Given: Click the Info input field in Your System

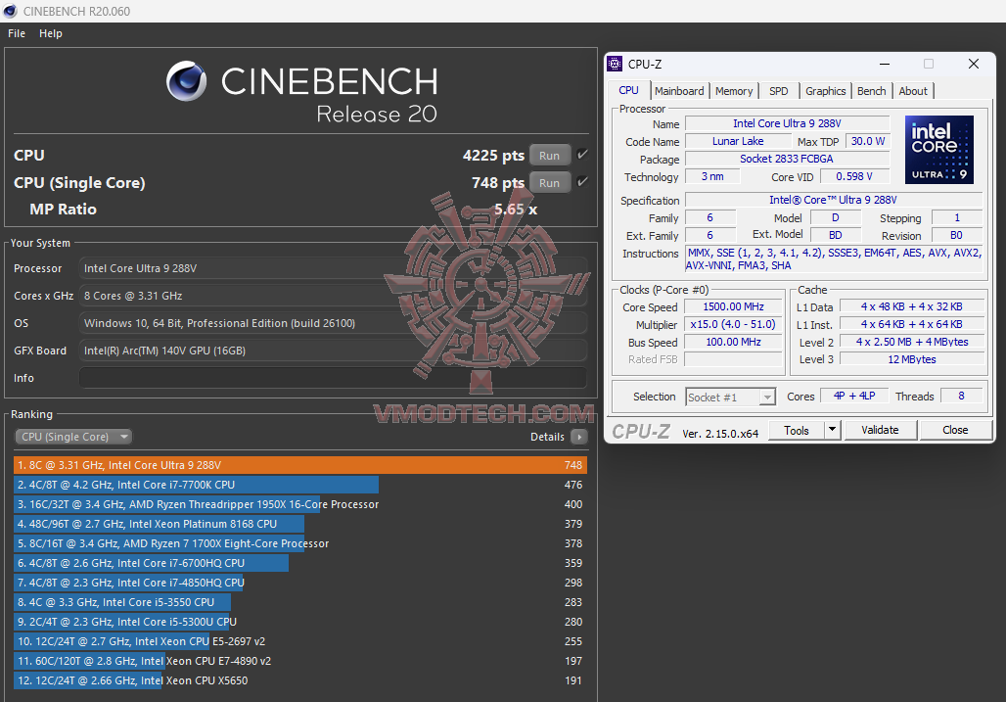Looking at the screenshot, I should tap(333, 378).
